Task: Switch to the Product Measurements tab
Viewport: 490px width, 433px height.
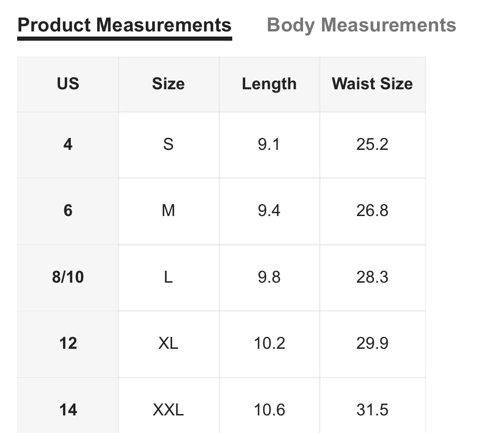Action: coord(124,25)
